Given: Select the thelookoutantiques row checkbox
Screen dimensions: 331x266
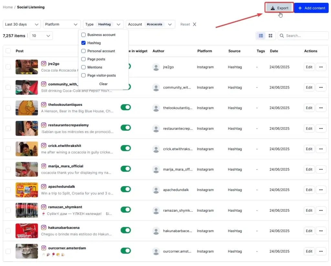Looking at the screenshot, I should tap(8, 108).
